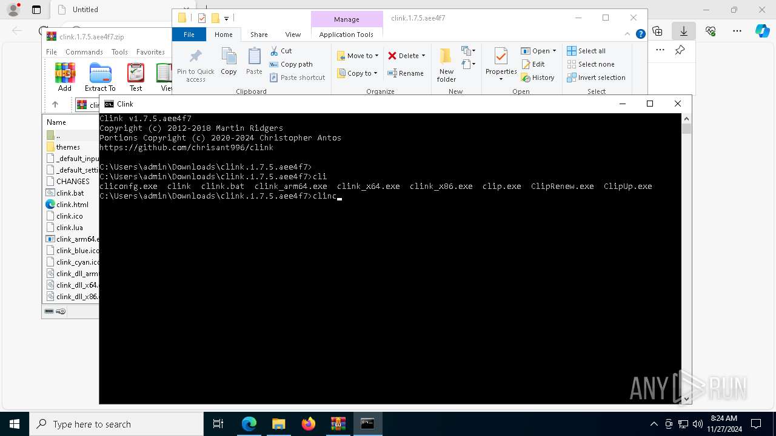This screenshot has height=436, width=776.
Task: Expand Open dropdown arrow in ribbon
Action: [x=554, y=51]
